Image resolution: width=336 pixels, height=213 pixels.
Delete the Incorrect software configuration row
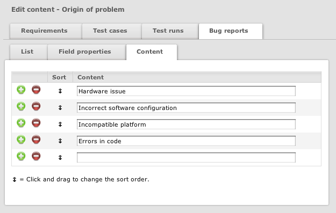[36, 106]
